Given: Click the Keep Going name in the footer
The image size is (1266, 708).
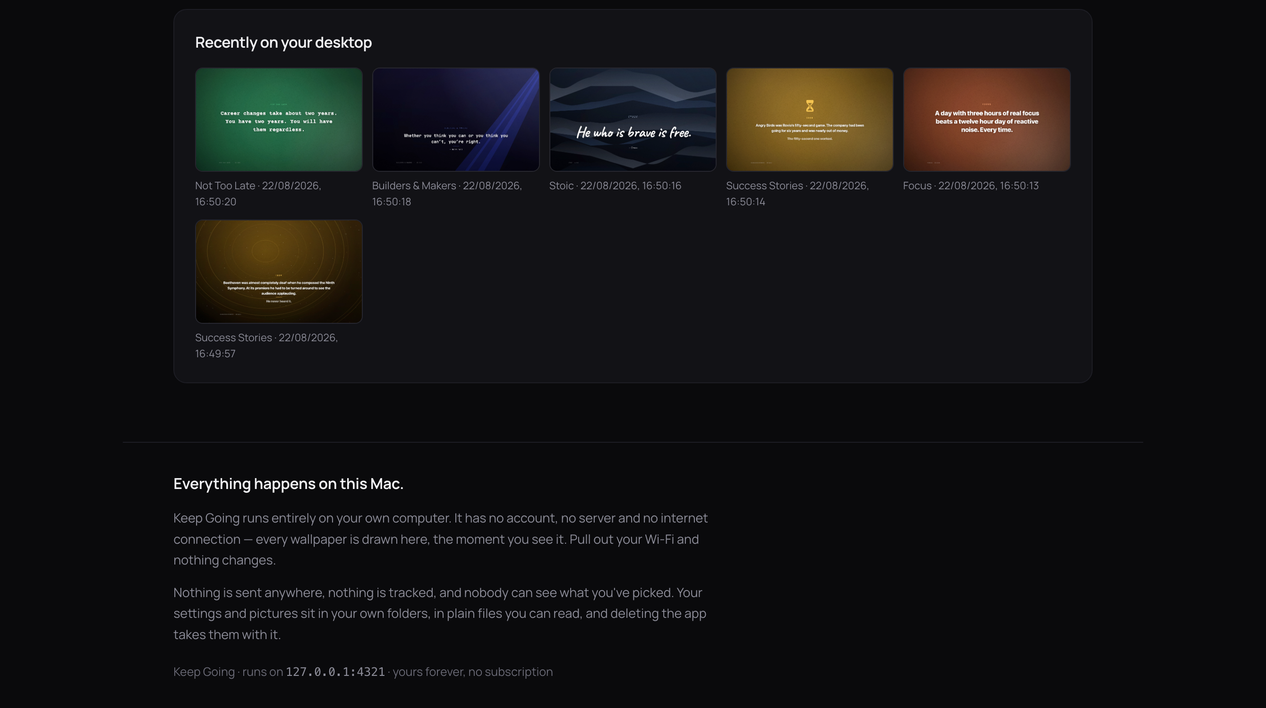Looking at the screenshot, I should click(204, 672).
